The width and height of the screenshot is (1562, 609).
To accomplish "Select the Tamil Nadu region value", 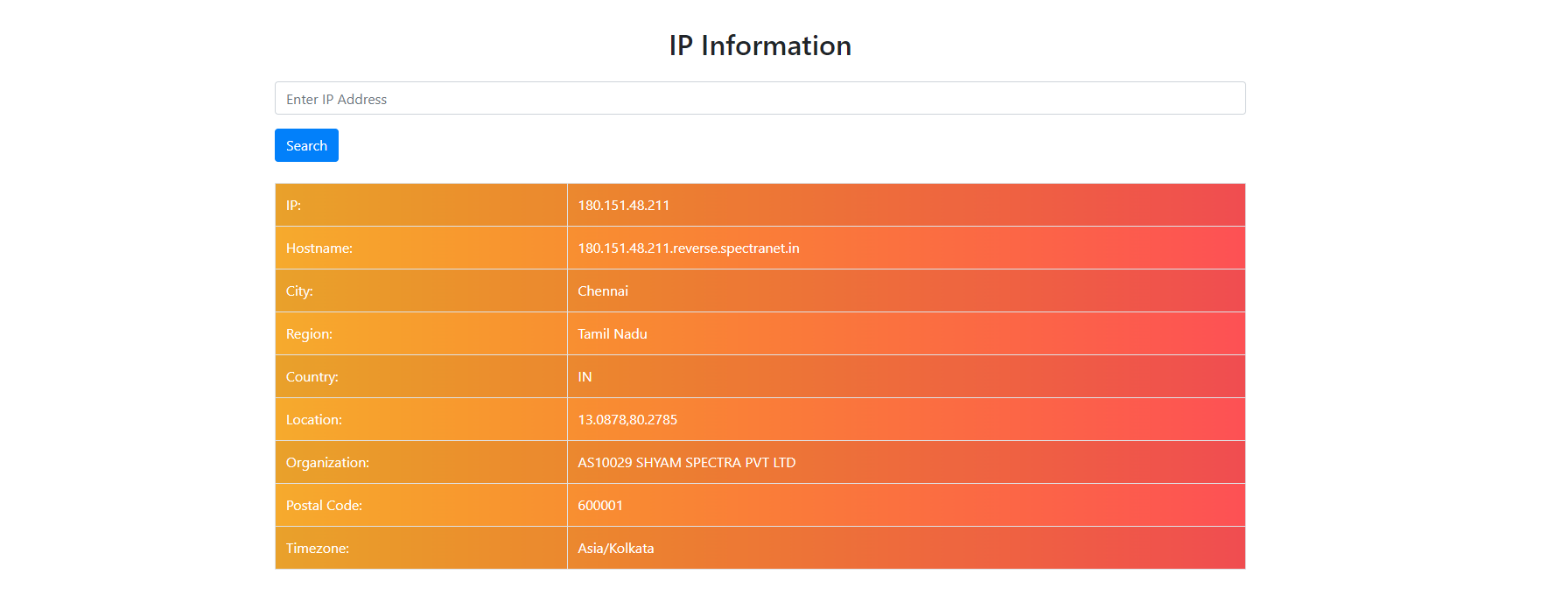I will pyautogui.click(x=612, y=334).
